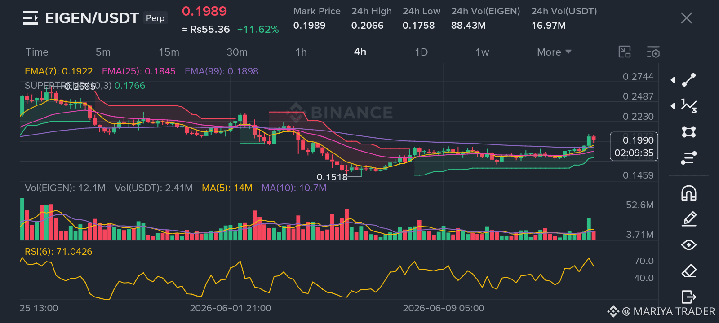The image size is (719, 323).
Task: Click the 24h Vol(USDT) value 16.97M
Action: 548,26
